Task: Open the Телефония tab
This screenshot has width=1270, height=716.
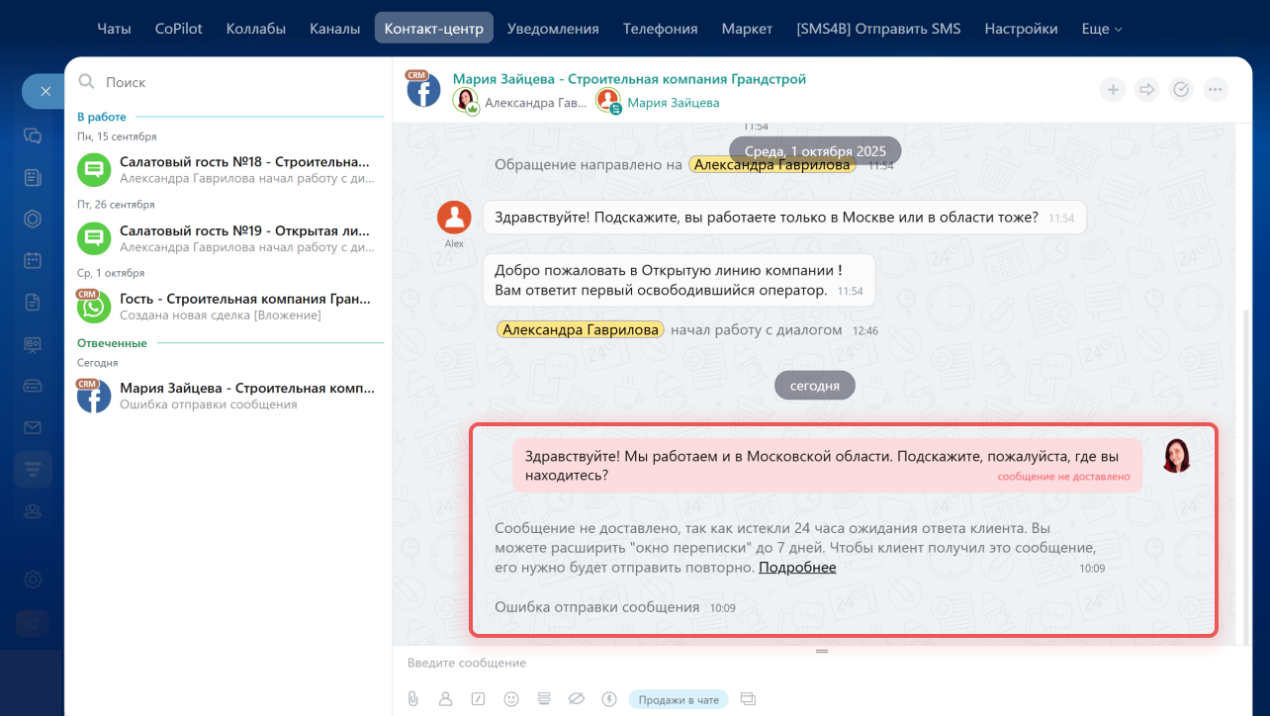Action: (x=660, y=29)
